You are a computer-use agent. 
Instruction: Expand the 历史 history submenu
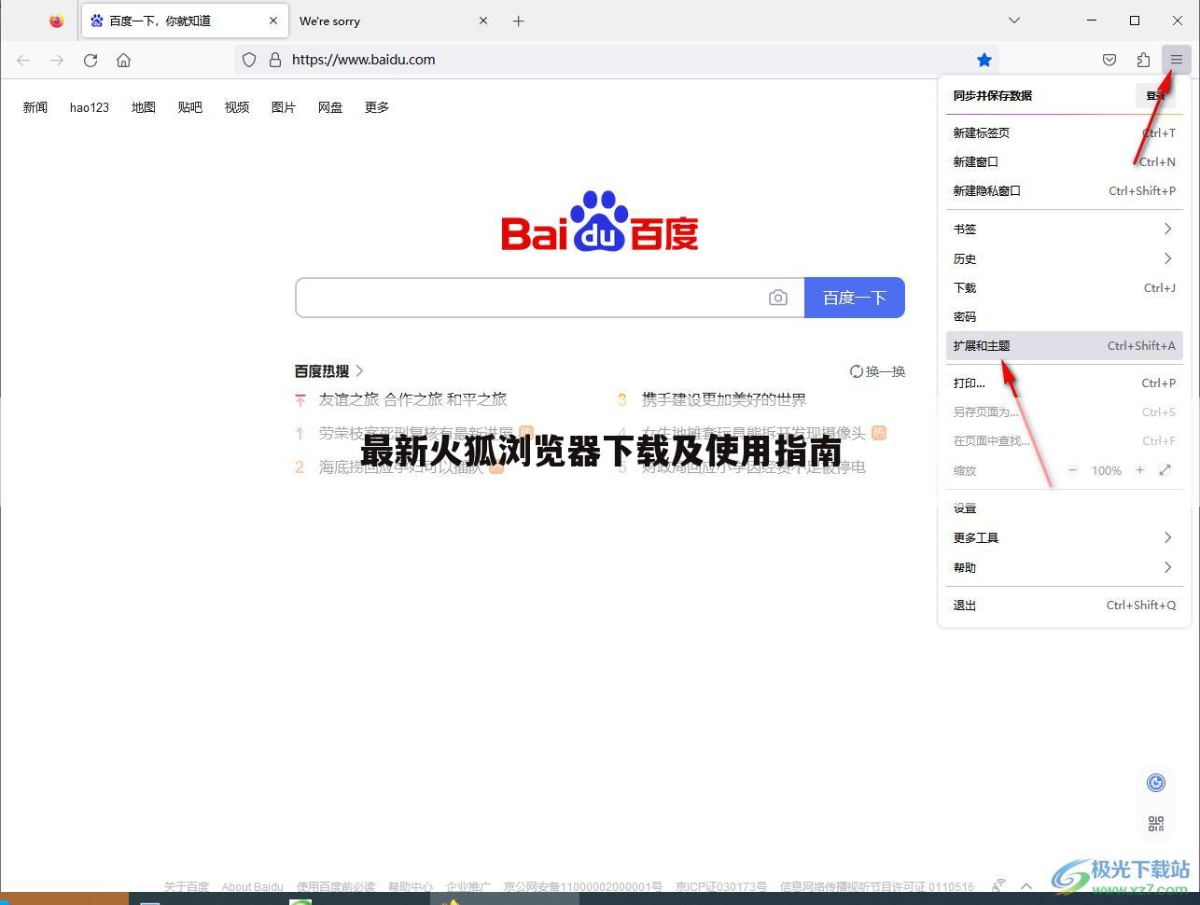1064,258
